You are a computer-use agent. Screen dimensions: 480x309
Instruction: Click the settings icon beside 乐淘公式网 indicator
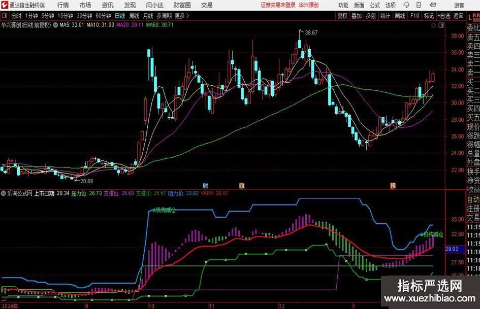(x=4, y=193)
